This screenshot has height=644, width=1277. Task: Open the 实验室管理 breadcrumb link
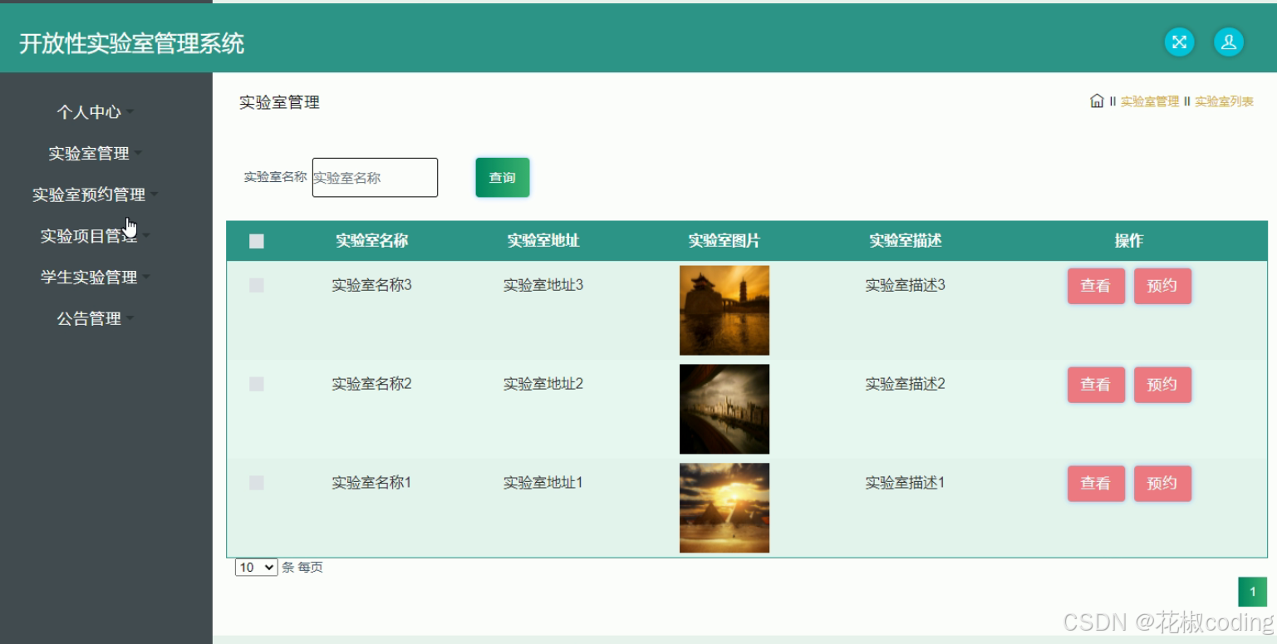point(1150,101)
